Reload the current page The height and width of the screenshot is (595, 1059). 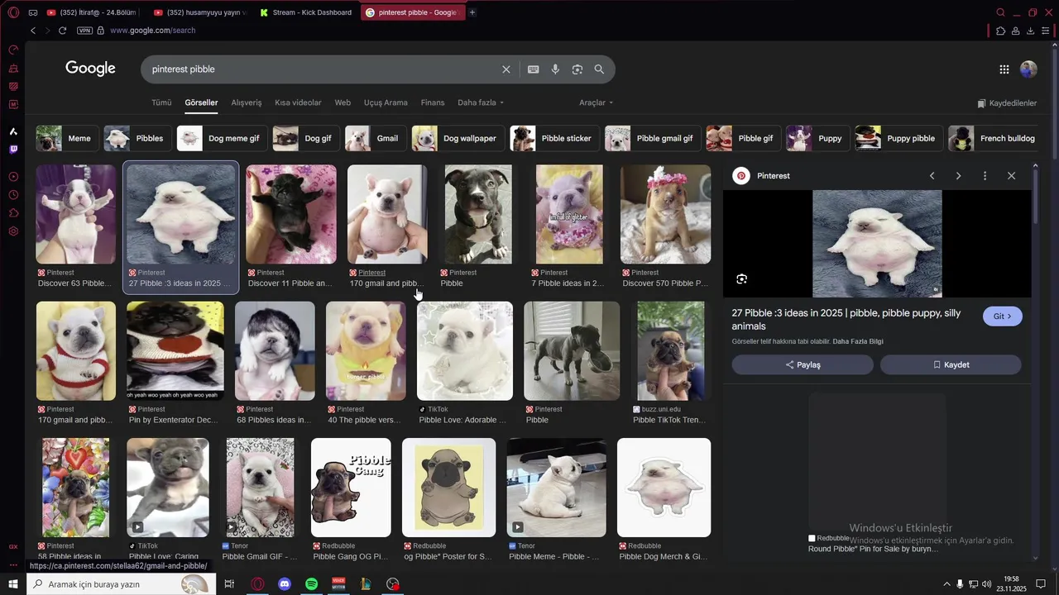[62, 31]
